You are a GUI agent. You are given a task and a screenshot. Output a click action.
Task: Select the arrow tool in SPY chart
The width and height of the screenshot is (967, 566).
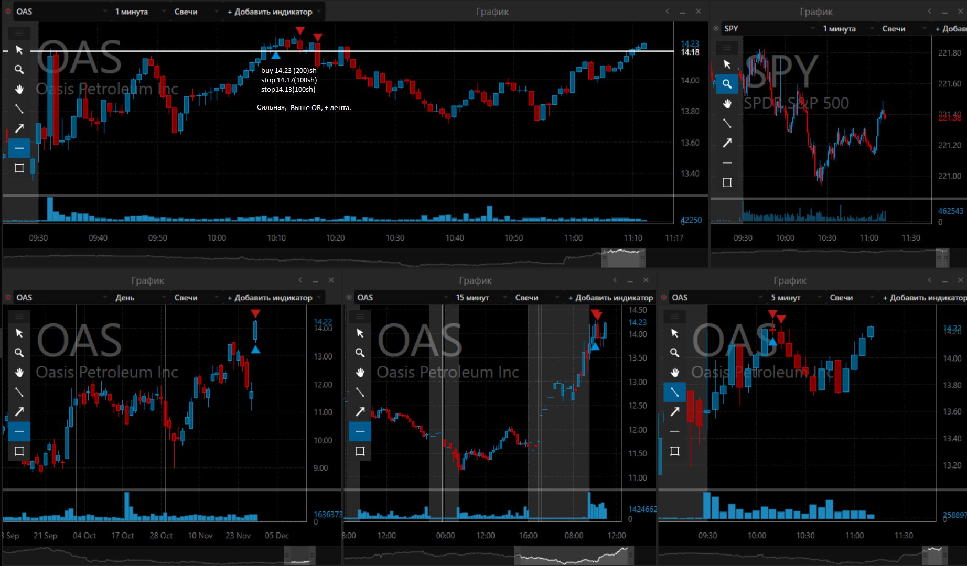727,143
